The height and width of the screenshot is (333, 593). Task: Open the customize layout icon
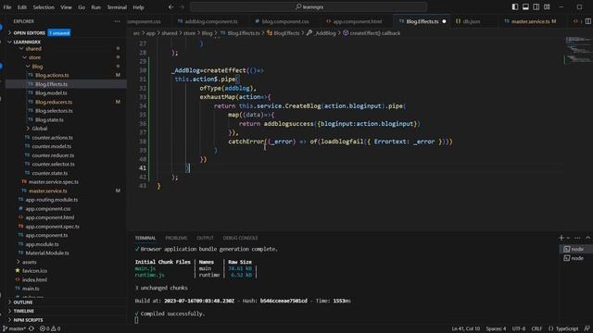tap(547, 6)
